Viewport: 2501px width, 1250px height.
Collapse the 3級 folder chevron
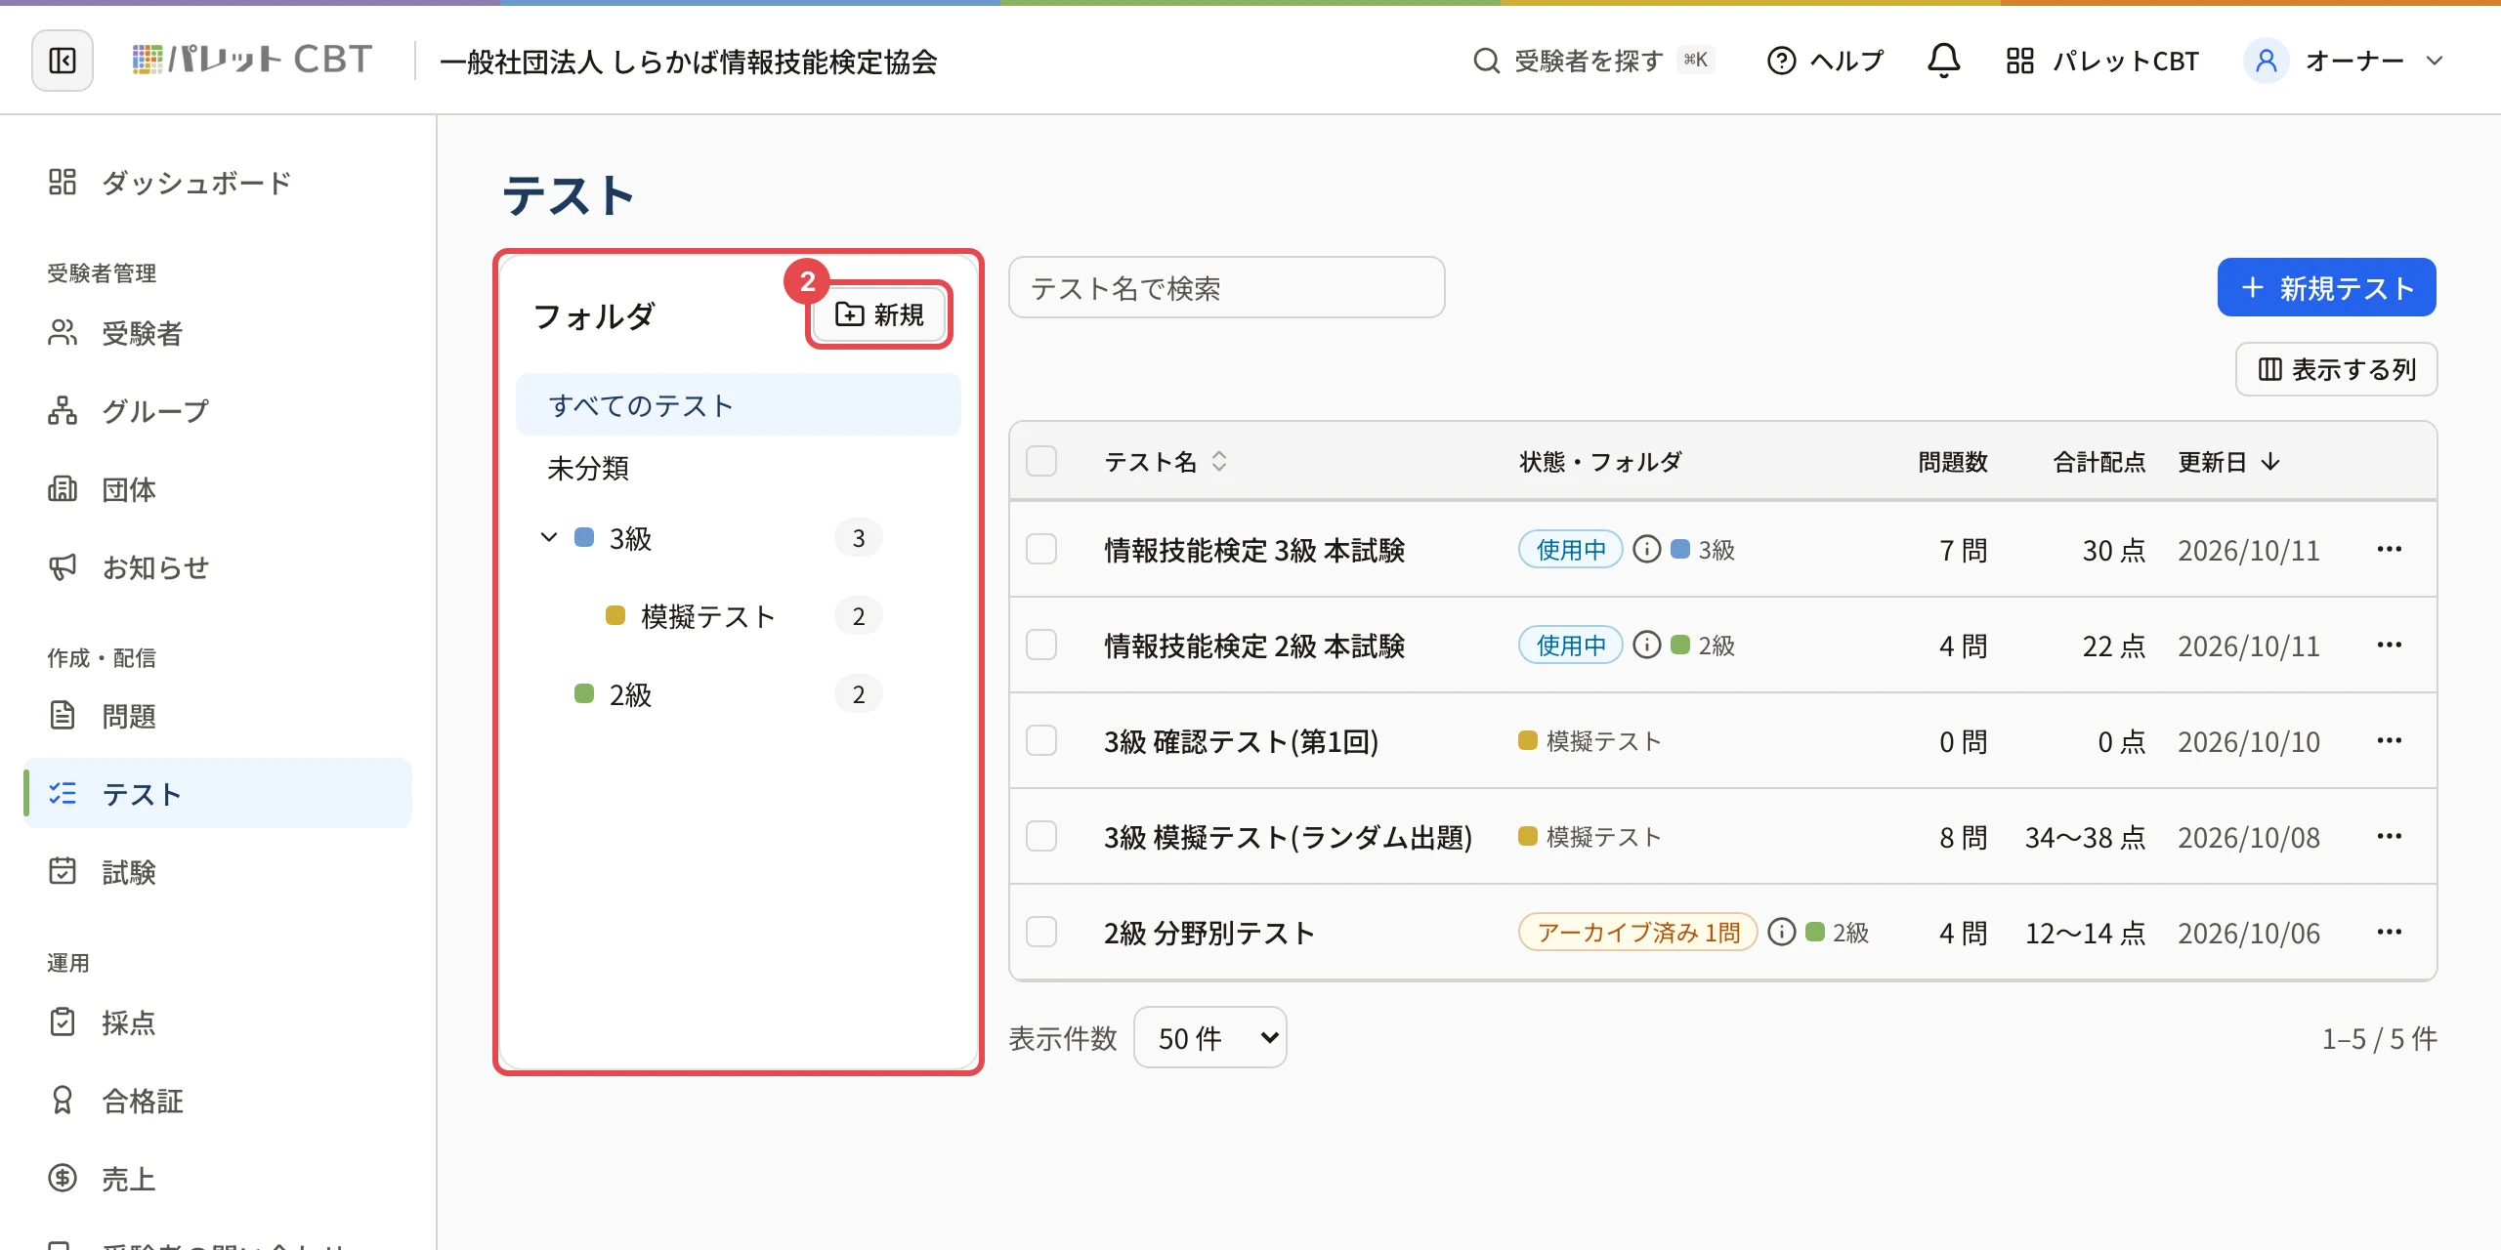click(x=549, y=537)
